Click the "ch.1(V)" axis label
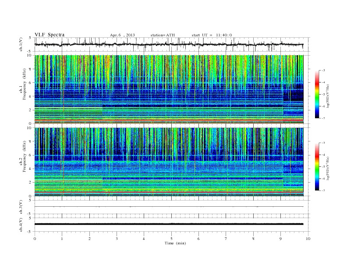This screenshot has width=347, height=268. tap(21, 44)
